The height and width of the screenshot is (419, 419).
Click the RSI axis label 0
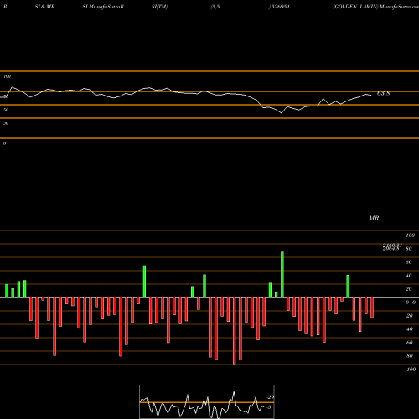tap(4, 143)
